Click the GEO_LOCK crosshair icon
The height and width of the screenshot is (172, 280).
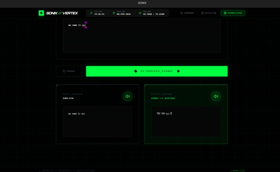(x=140, y=13)
